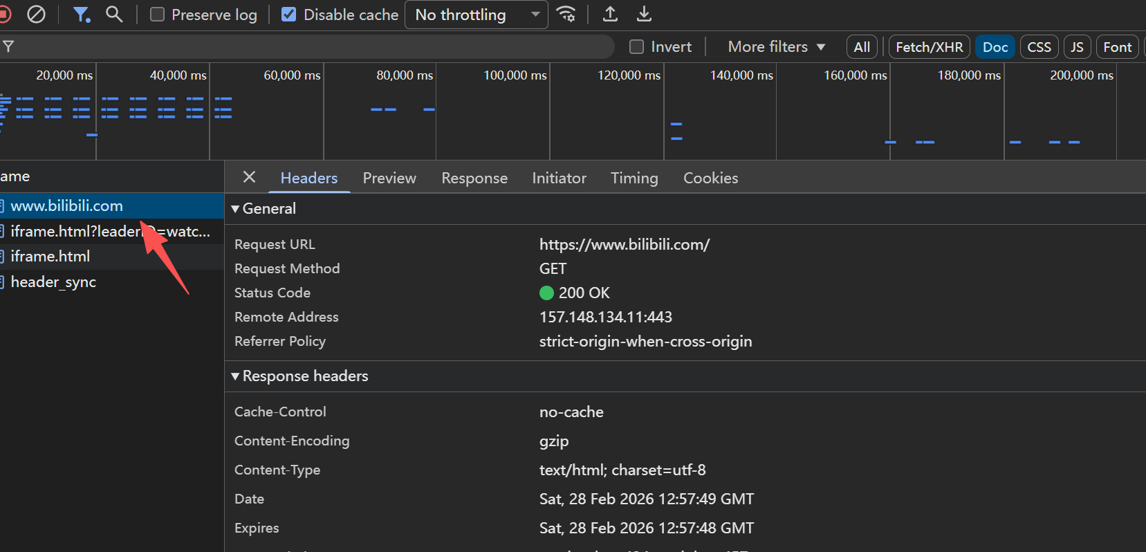
Task: Switch to the Preview tab
Action: pyautogui.click(x=389, y=178)
